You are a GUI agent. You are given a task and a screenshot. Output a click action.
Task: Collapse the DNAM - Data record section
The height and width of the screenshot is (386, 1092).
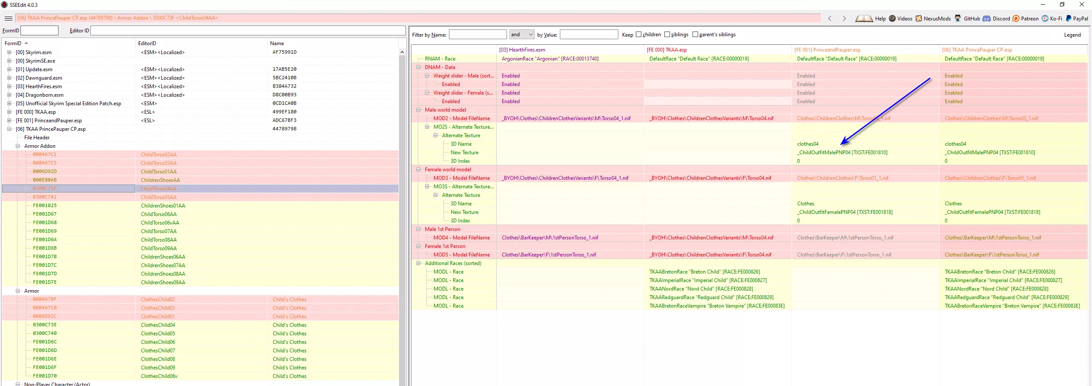pos(419,67)
